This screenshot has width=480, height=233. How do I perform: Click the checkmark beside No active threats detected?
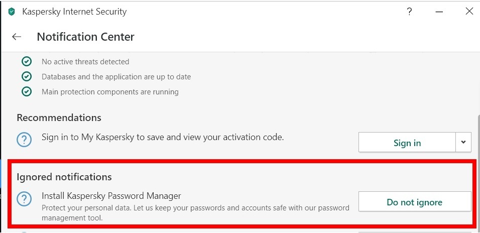27,62
